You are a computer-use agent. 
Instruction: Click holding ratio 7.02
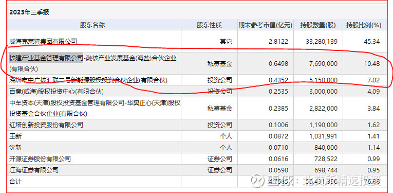click(374, 80)
